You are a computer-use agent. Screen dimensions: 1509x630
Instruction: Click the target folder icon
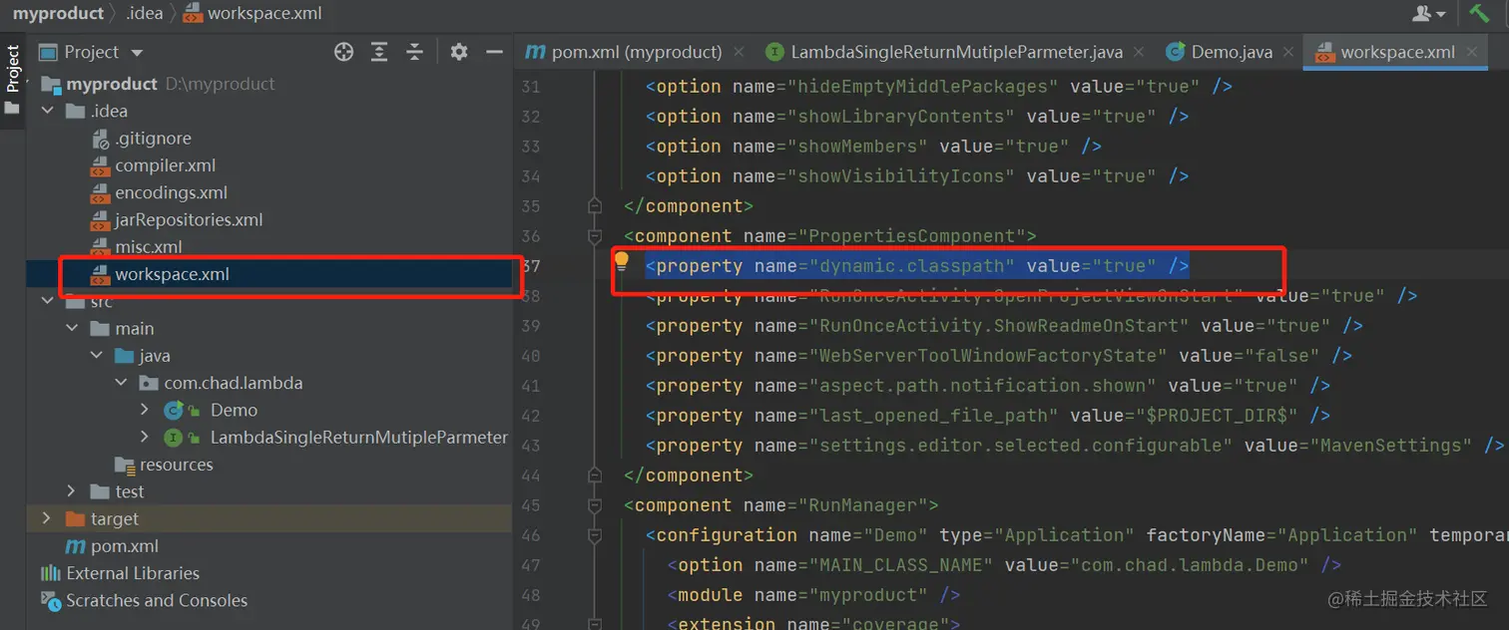click(75, 518)
